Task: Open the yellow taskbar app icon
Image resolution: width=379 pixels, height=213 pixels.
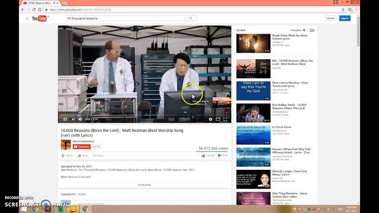Action: 73,209
